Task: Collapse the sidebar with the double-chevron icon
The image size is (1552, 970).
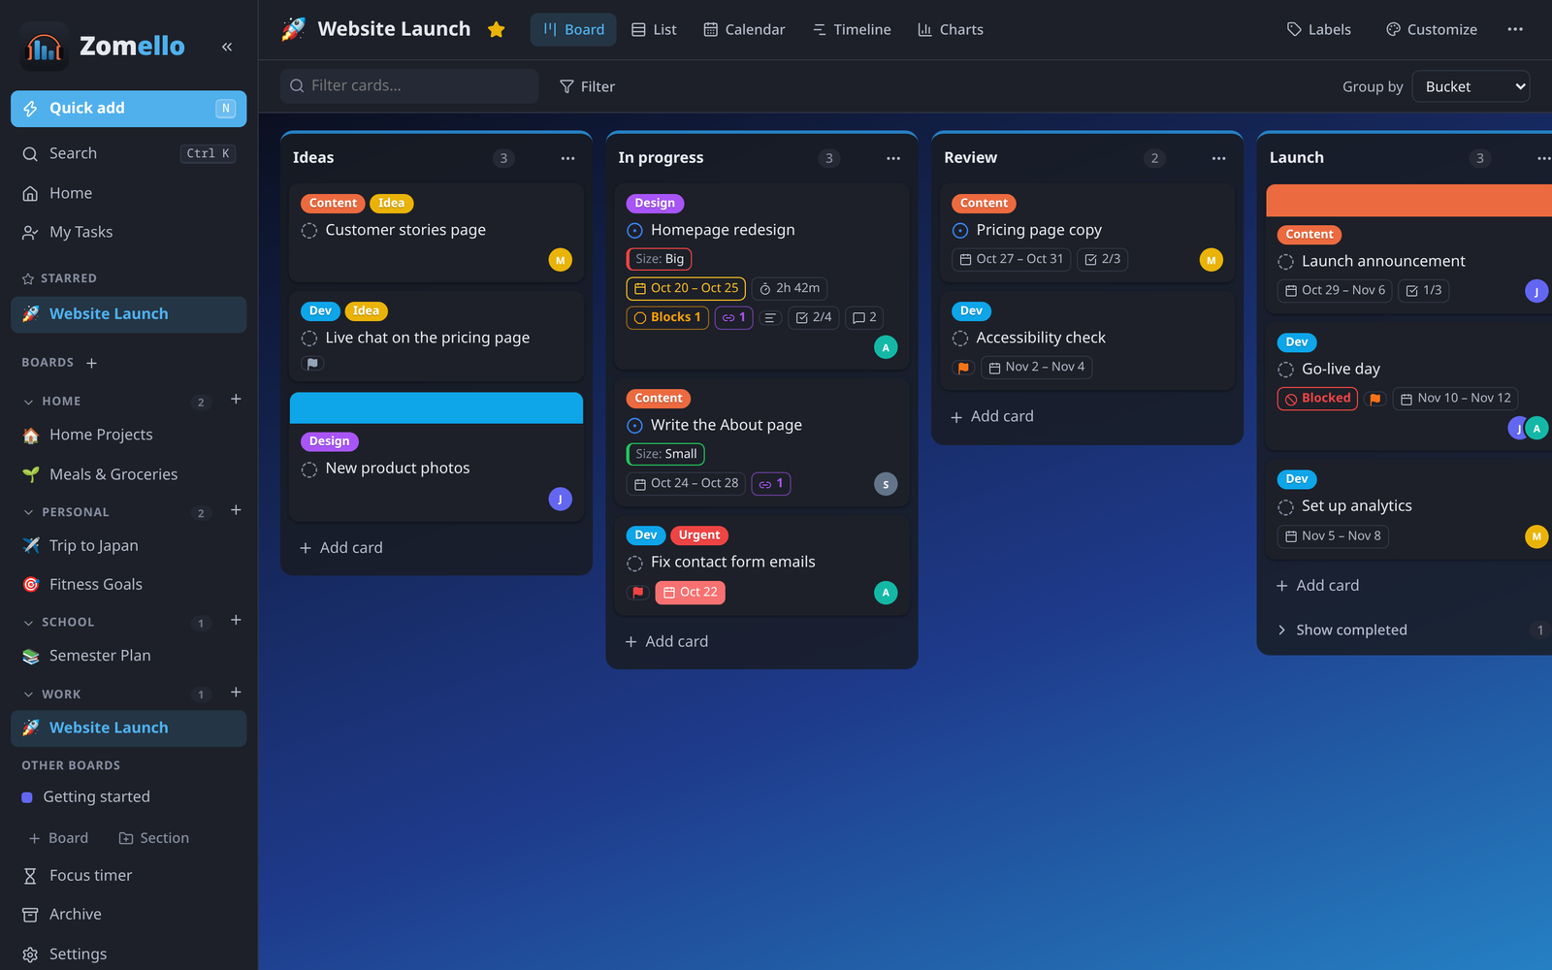Action: (227, 47)
